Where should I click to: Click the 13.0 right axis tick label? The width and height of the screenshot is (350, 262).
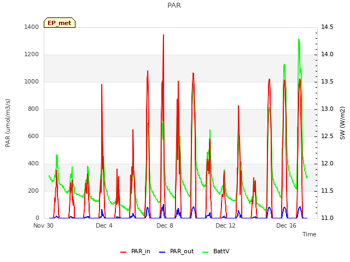coord(327,109)
